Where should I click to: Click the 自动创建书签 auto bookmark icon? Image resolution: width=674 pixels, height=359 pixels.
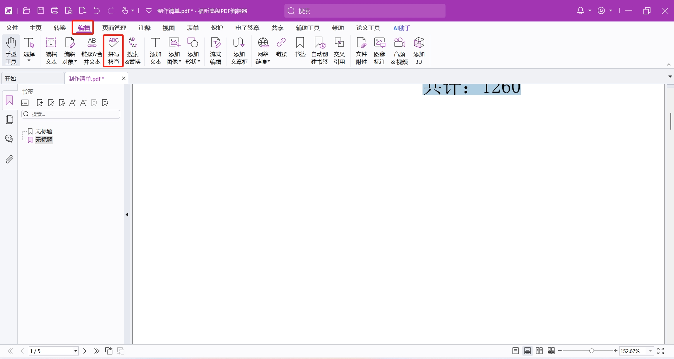click(319, 51)
